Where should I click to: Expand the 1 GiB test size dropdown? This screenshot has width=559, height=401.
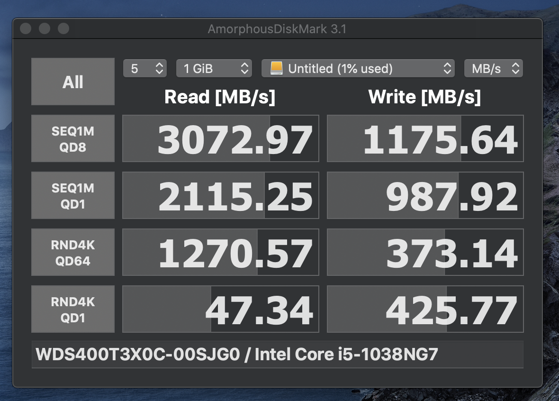click(214, 69)
